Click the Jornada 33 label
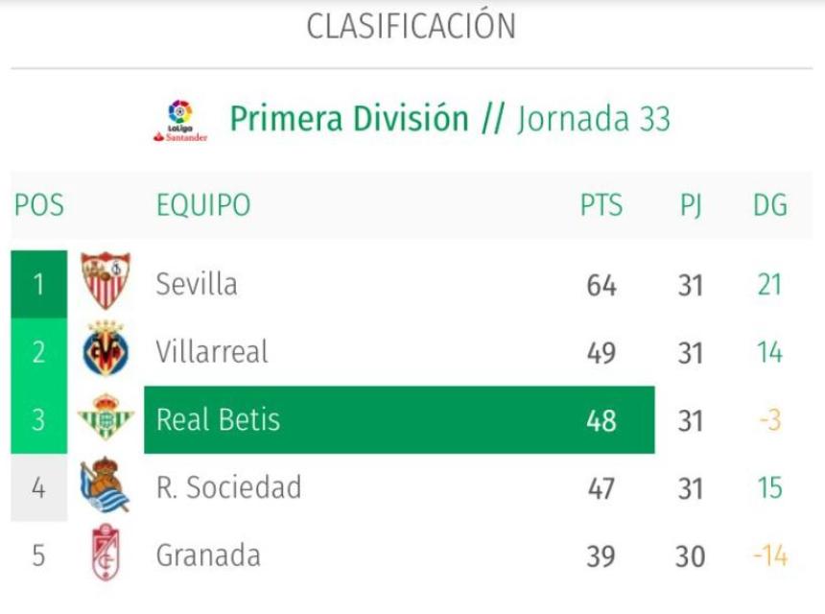The width and height of the screenshot is (825, 614). [x=593, y=121]
